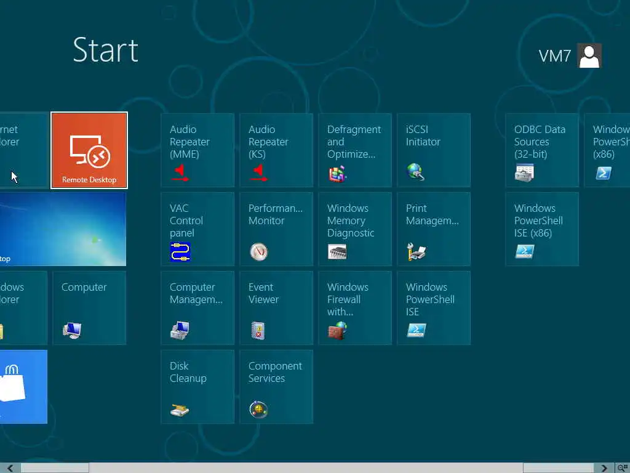The image size is (630, 473).
Task: Open the Internet Explorer tile
Action: tap(24, 150)
